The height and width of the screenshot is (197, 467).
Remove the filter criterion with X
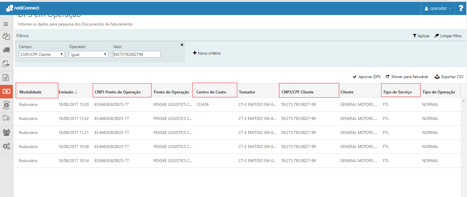[182, 45]
